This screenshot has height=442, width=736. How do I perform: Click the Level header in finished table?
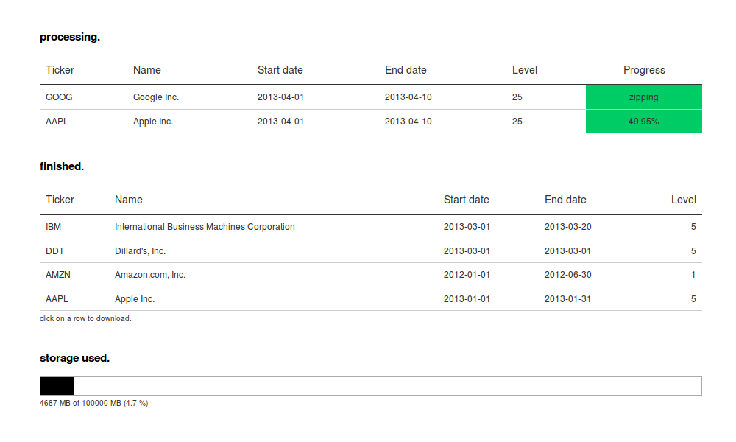coord(683,200)
